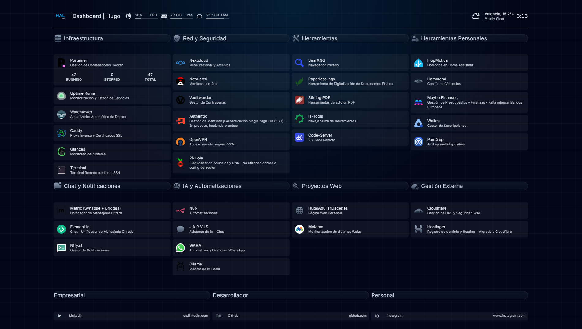Collapse the IA y Automatizaciones group
The image size is (582, 329).
click(231, 186)
